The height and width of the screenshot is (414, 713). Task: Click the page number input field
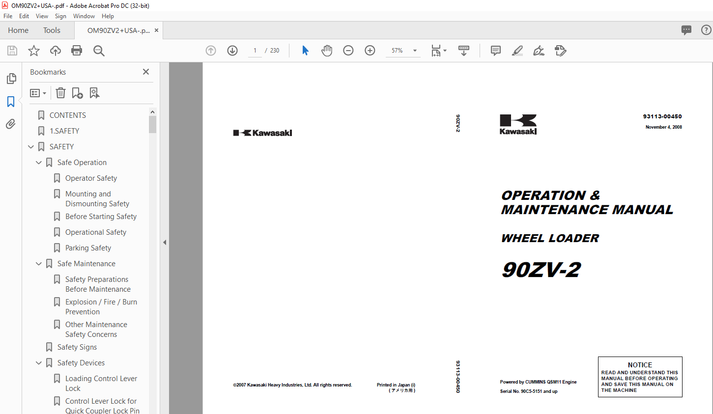click(x=255, y=51)
